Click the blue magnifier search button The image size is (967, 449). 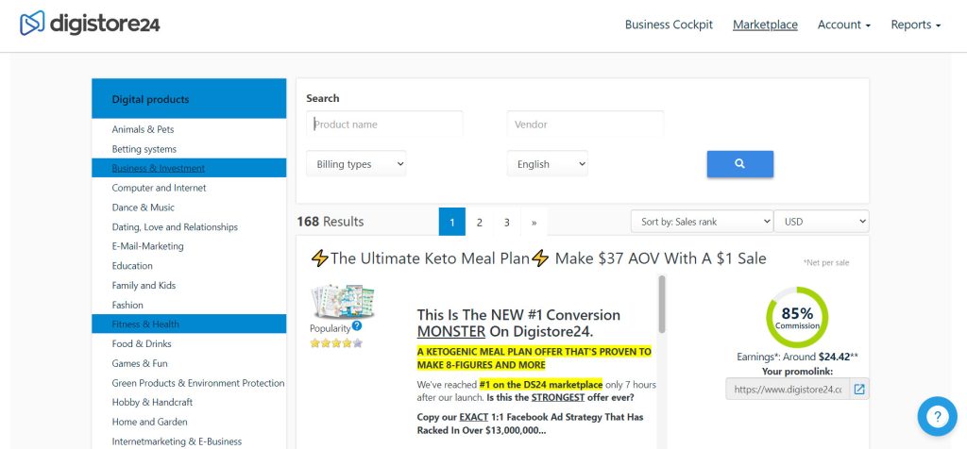pyautogui.click(x=739, y=164)
